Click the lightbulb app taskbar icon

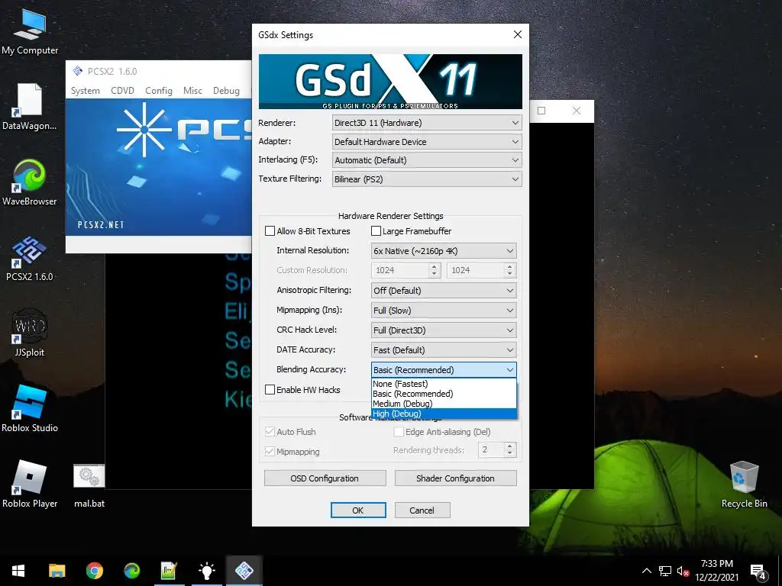tap(206, 571)
